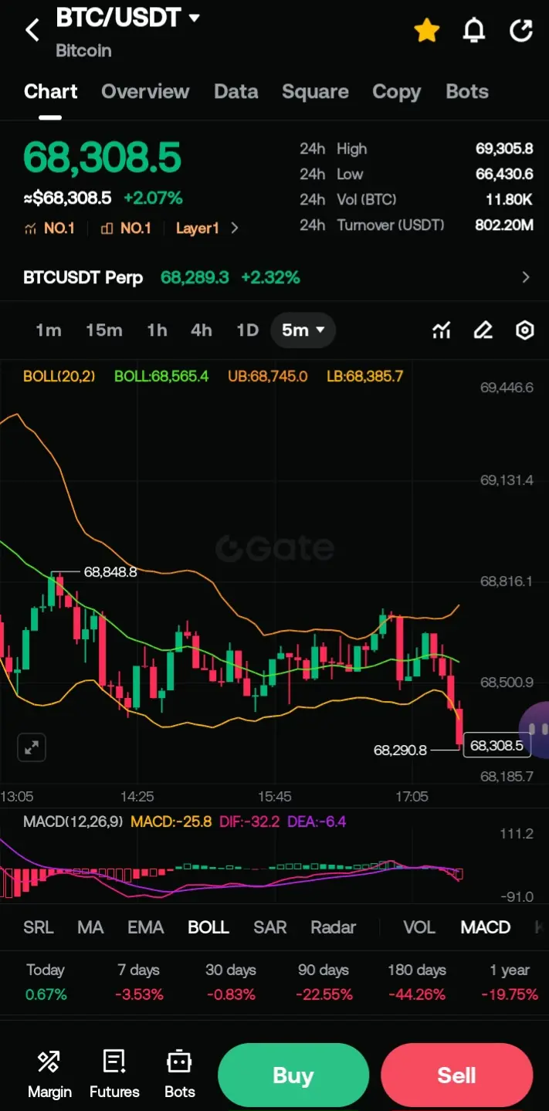This screenshot has width=549, height=1111.
Task: Open BTCUSDT Perp contract row
Action: [274, 277]
